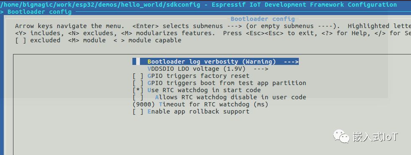The width and height of the screenshot is (411, 155).
Task: Edit the (9000) RTC watchdog timeout value
Action: [144, 105]
